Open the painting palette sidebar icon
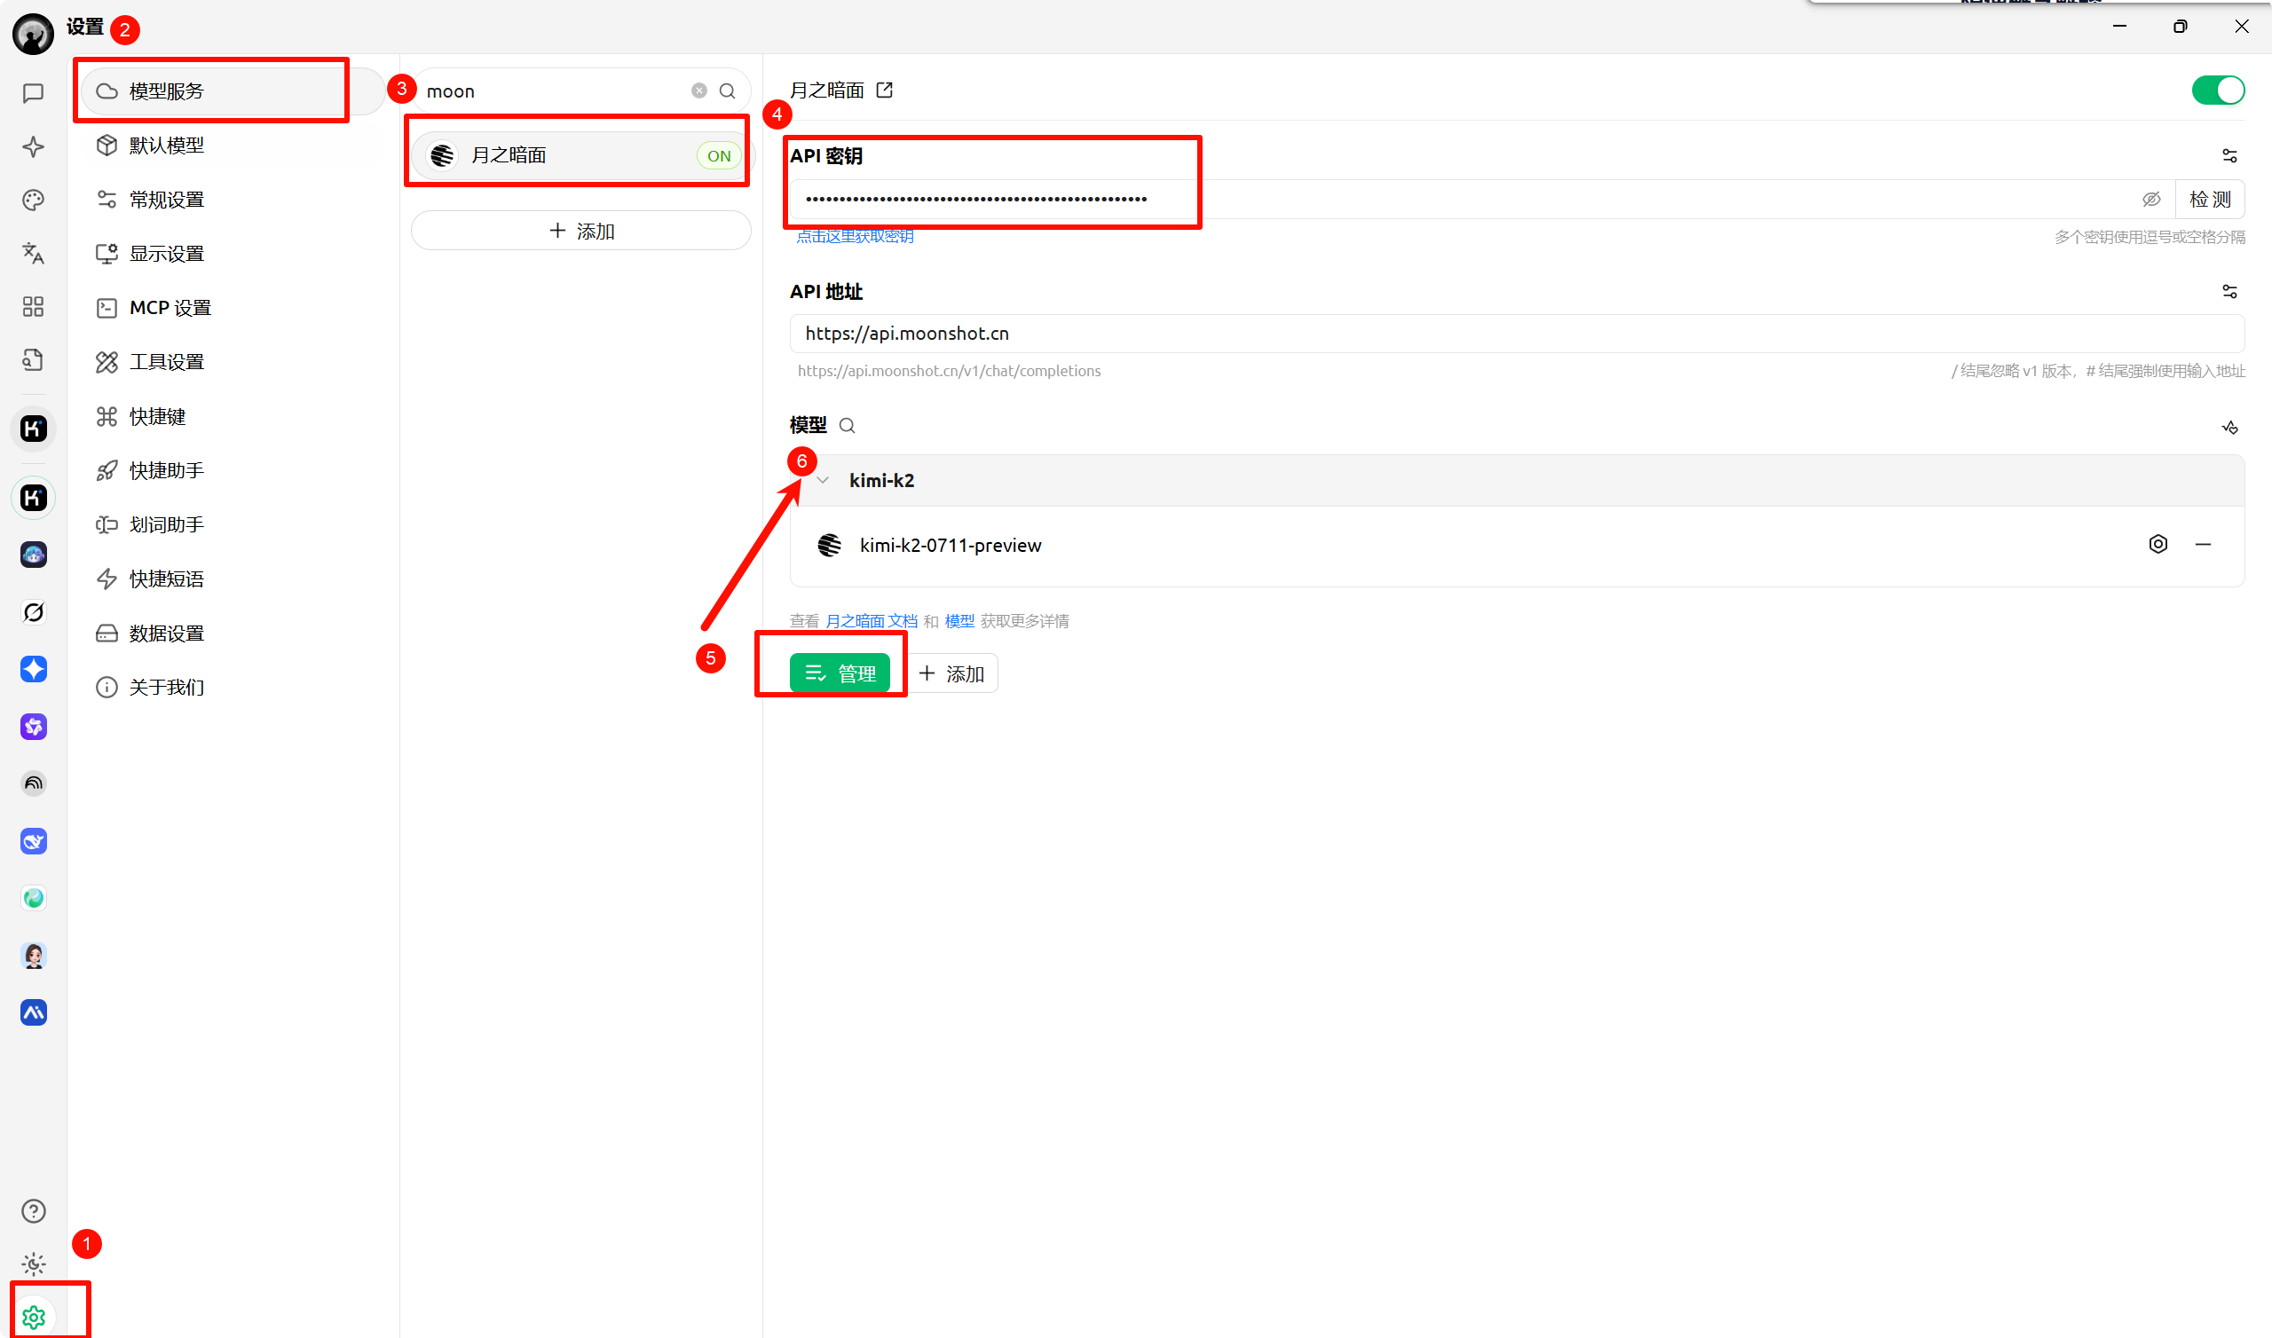 34,201
